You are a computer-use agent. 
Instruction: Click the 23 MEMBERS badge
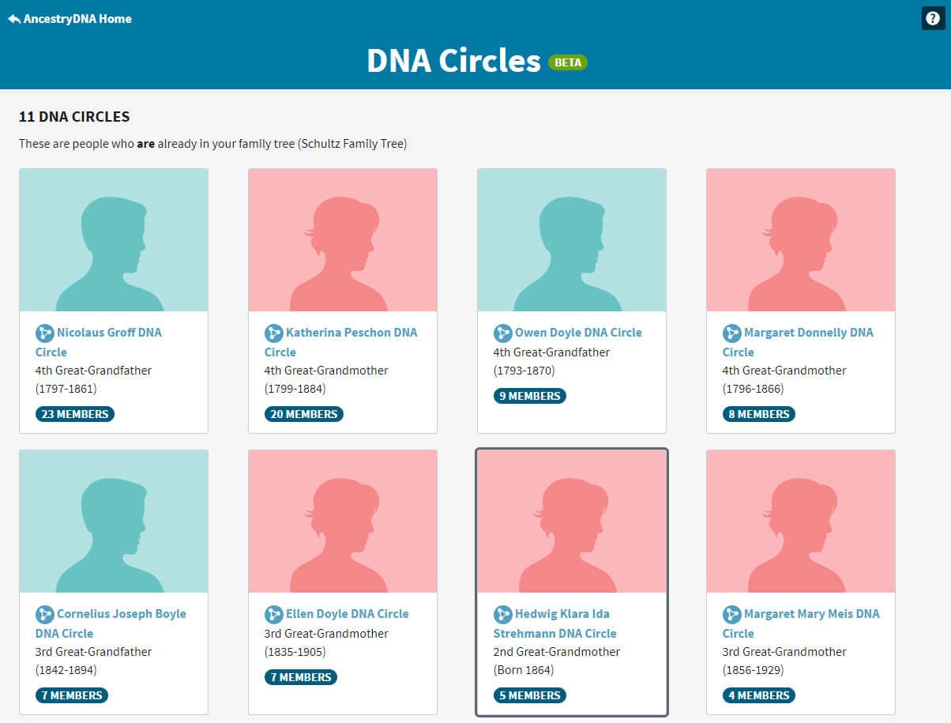pos(74,413)
